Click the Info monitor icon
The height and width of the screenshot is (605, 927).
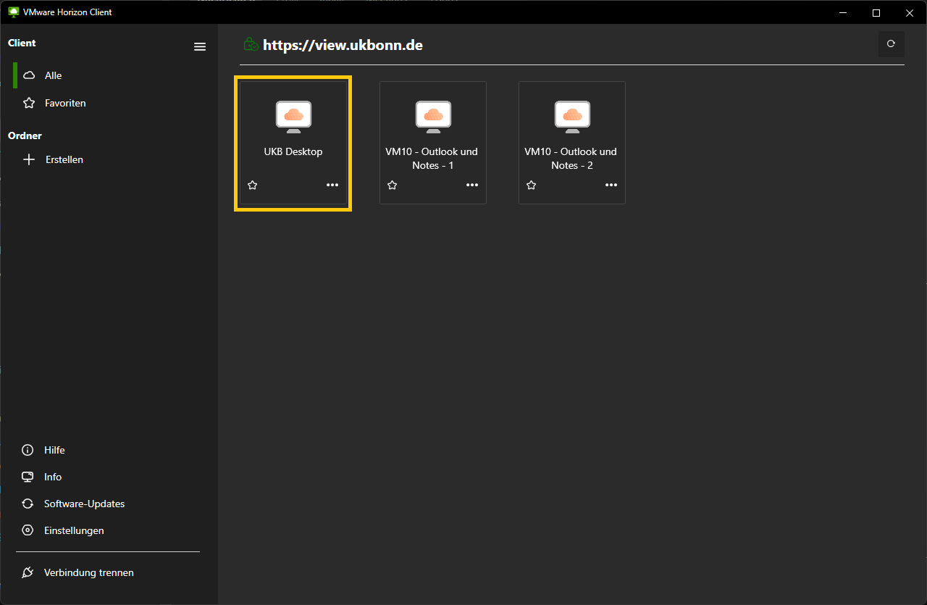(28, 477)
